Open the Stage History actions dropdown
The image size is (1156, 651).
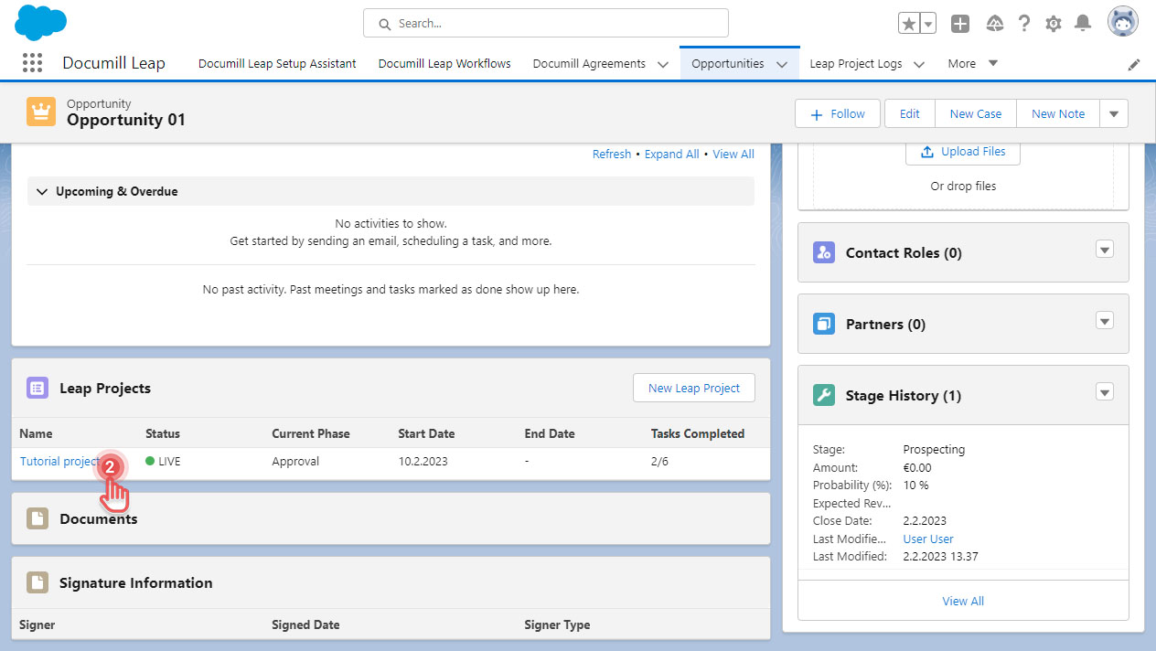1104,392
